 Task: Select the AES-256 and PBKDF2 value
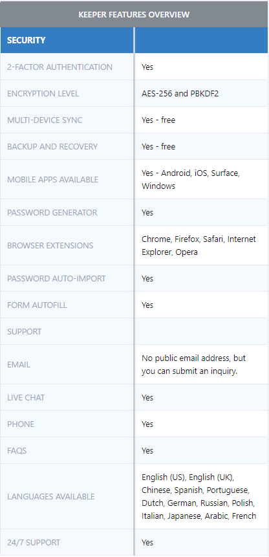[177, 93]
